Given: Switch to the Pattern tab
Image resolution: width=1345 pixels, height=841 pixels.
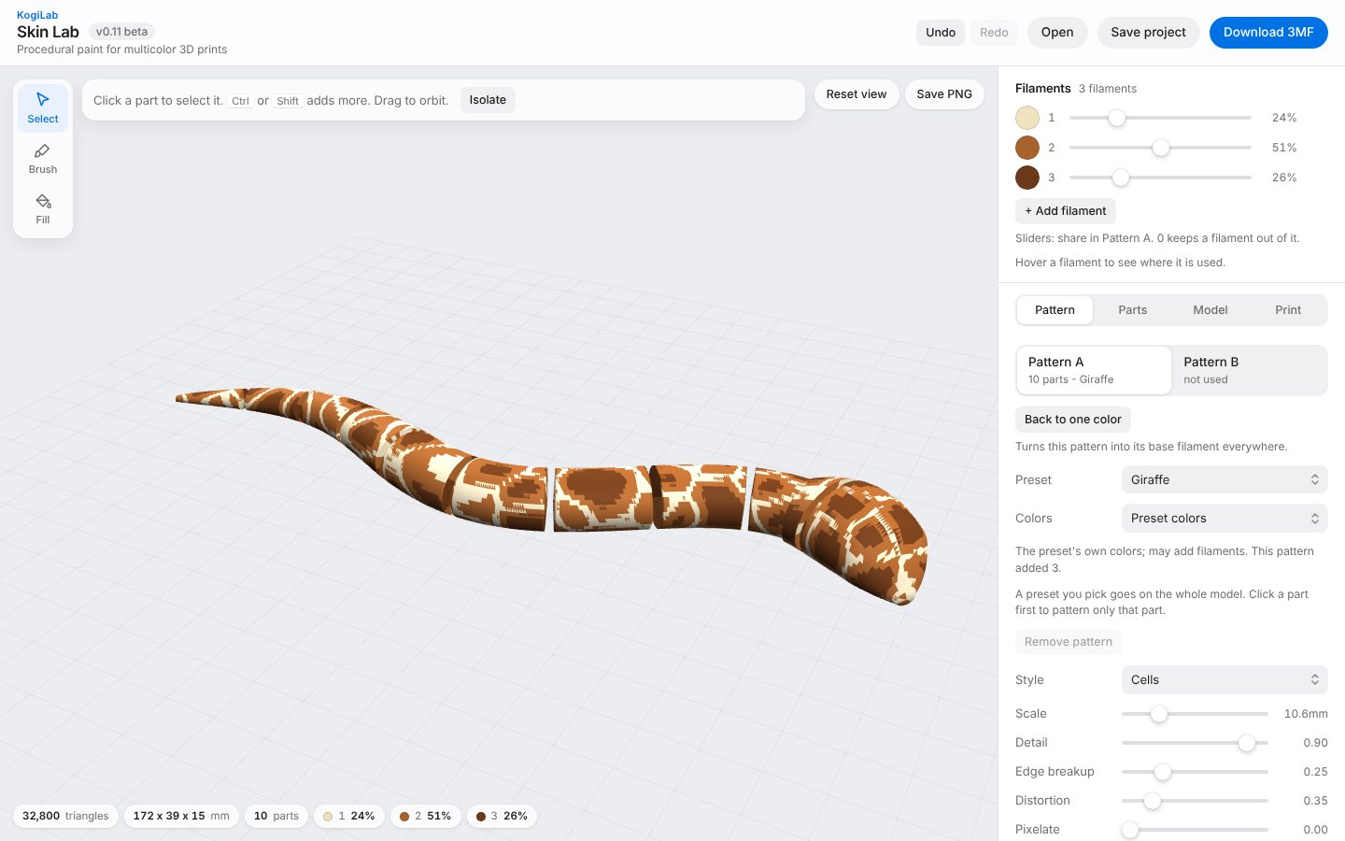Looking at the screenshot, I should click(x=1055, y=310).
